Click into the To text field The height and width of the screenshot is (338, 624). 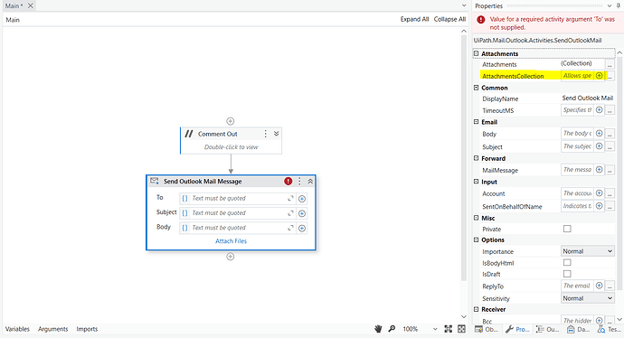[x=237, y=199]
